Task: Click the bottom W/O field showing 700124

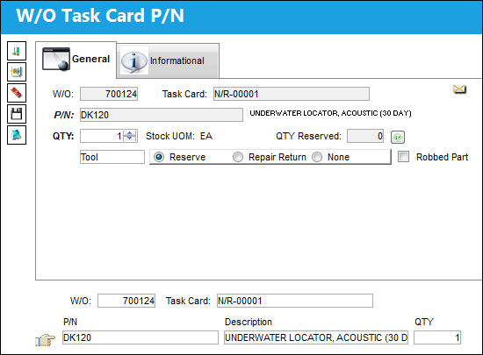Action: (126, 301)
